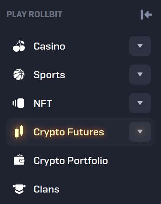Open the Sports menu item
The width and height of the screenshot is (161, 204).
tap(49, 75)
